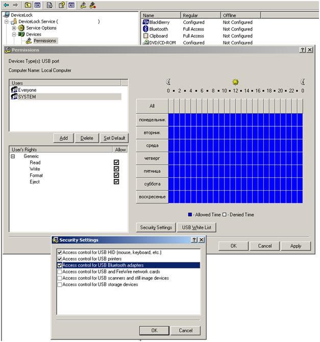Click the Bluetooth device icon

click(x=145, y=29)
